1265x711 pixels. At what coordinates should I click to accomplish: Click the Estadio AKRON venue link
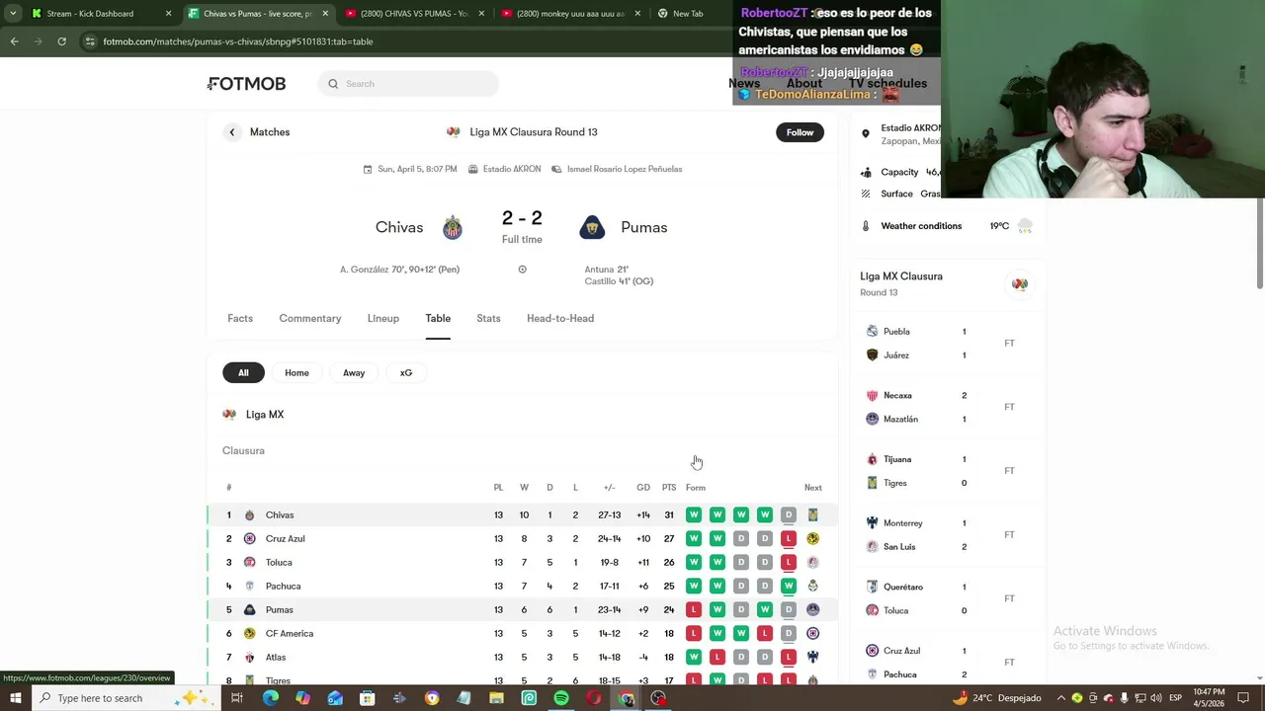pos(505,169)
